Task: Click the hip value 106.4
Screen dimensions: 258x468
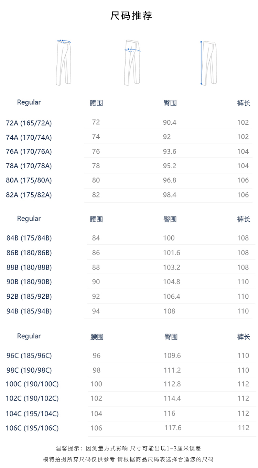Action: (172, 296)
